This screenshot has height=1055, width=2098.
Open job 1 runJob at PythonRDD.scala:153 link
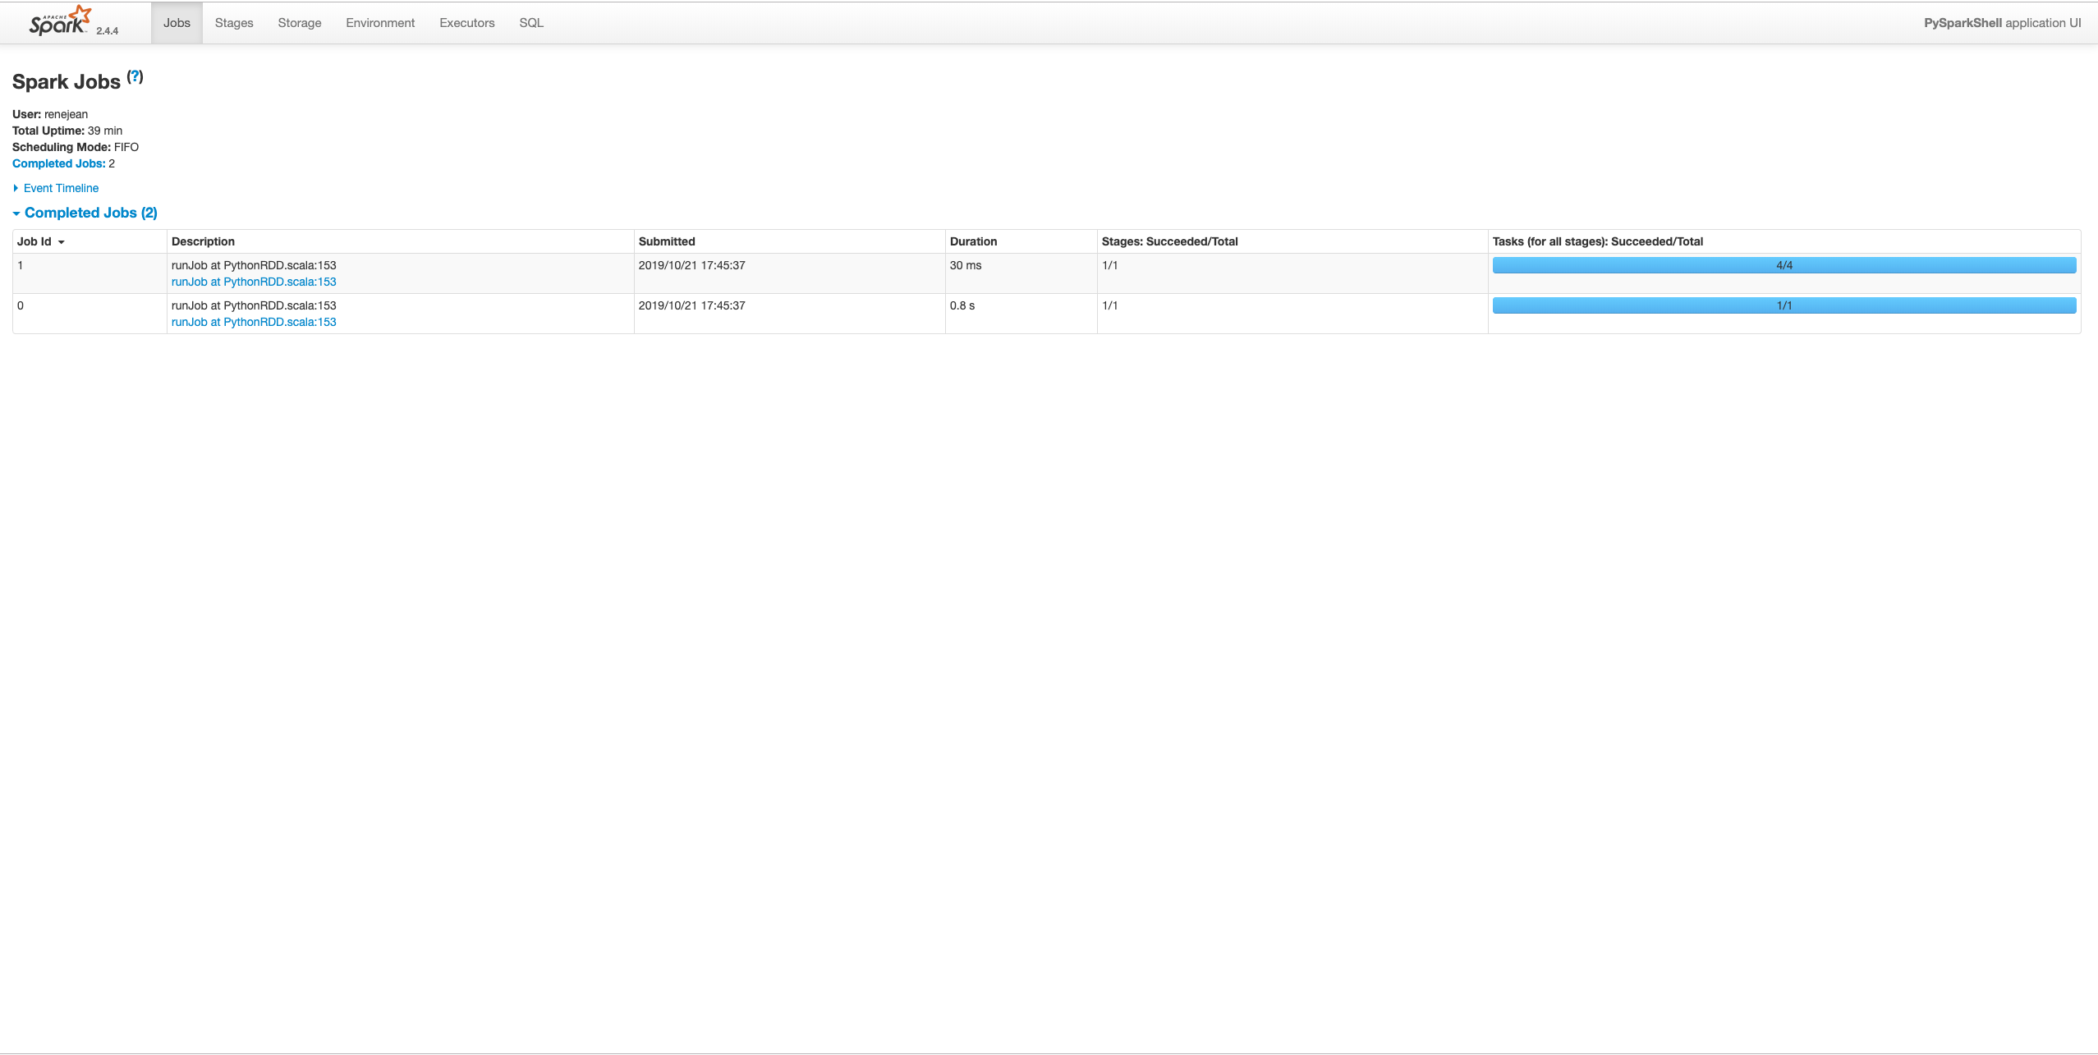coord(254,282)
